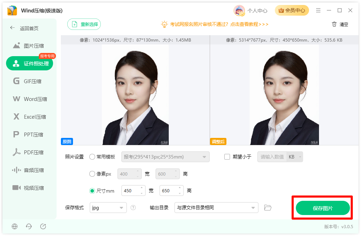Expand the 与源文件目录相同 output directory dropdown

tap(216, 208)
